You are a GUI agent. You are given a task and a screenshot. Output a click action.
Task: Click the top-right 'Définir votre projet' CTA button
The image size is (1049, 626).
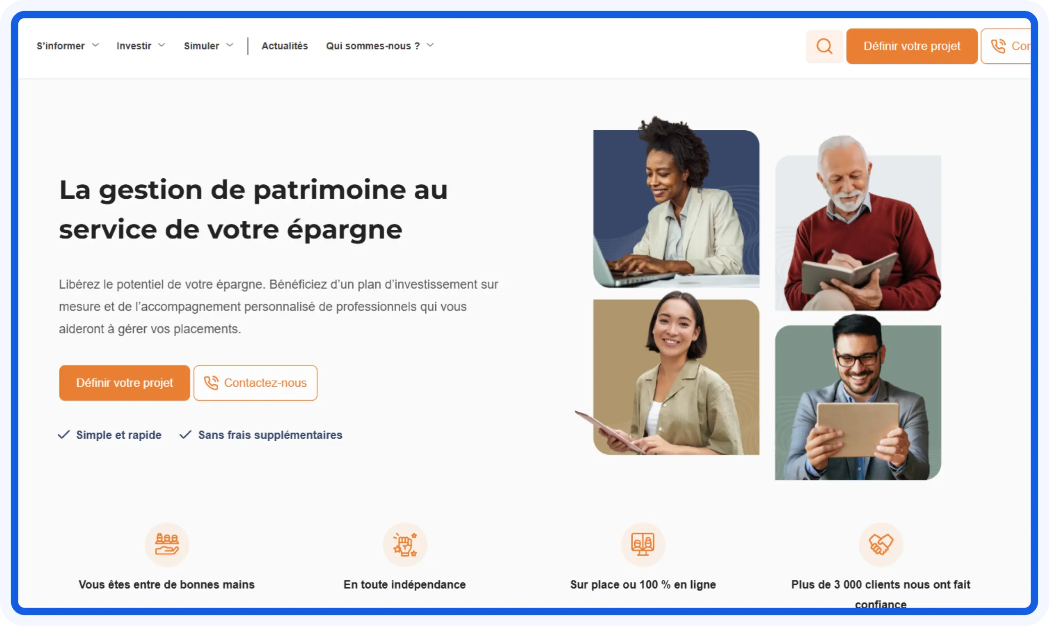tap(911, 45)
